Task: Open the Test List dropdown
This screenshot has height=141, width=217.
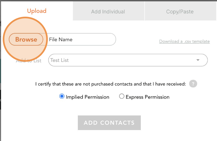Action: [128, 60]
